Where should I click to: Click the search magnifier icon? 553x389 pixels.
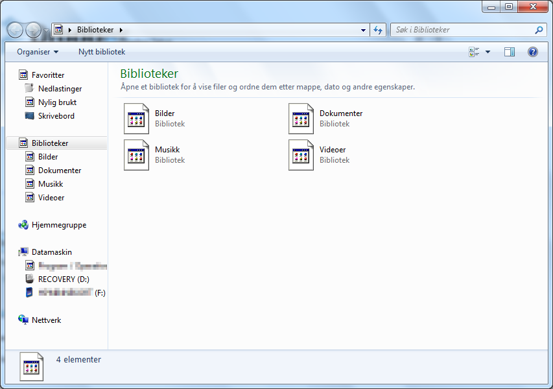539,30
